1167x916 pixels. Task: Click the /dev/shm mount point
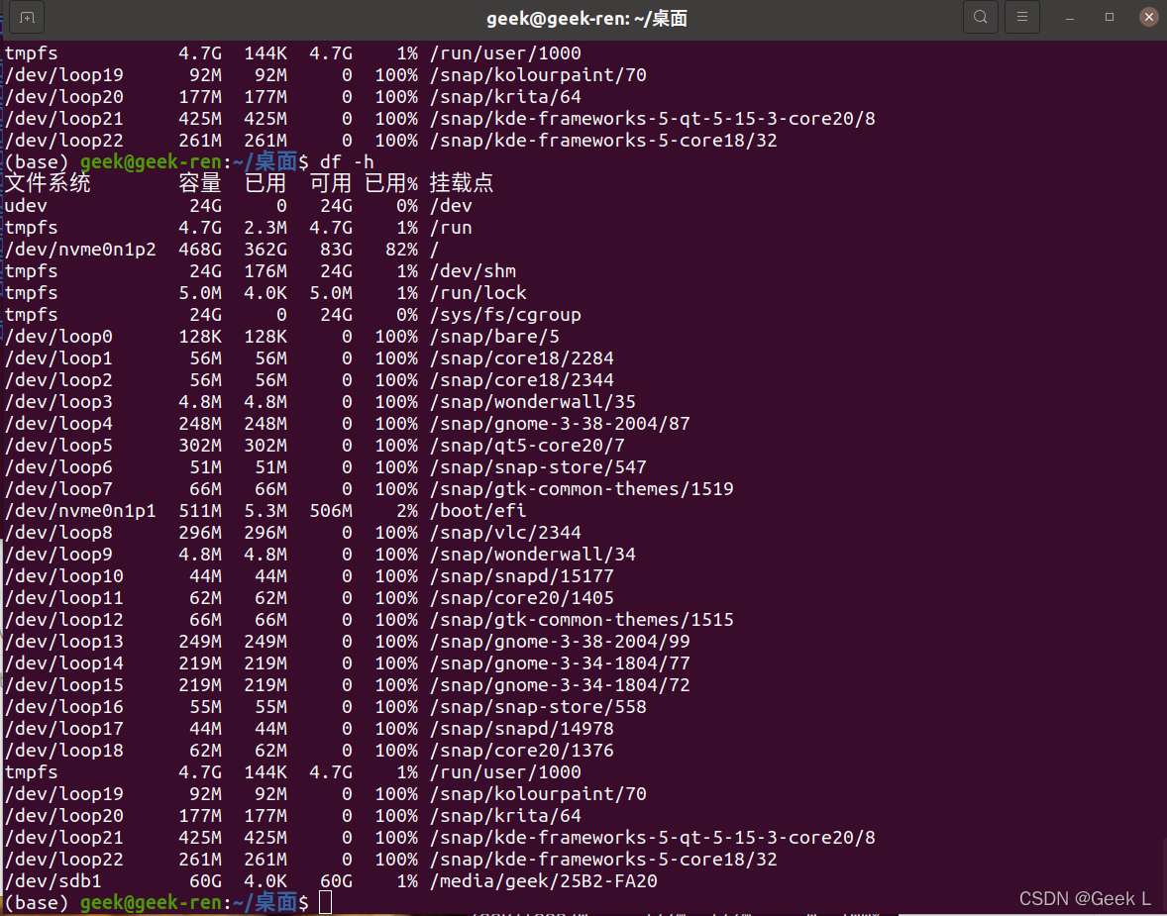pyautogui.click(x=473, y=271)
